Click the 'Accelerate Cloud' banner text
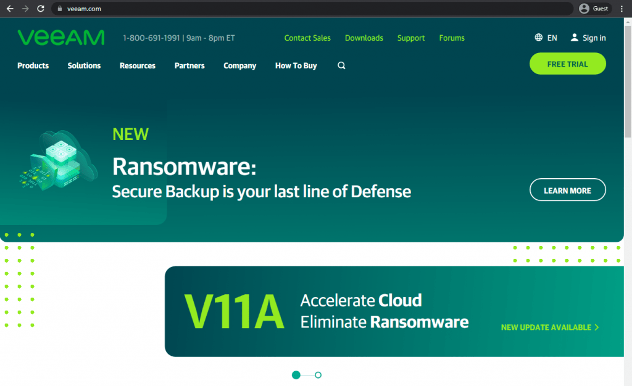 point(360,300)
